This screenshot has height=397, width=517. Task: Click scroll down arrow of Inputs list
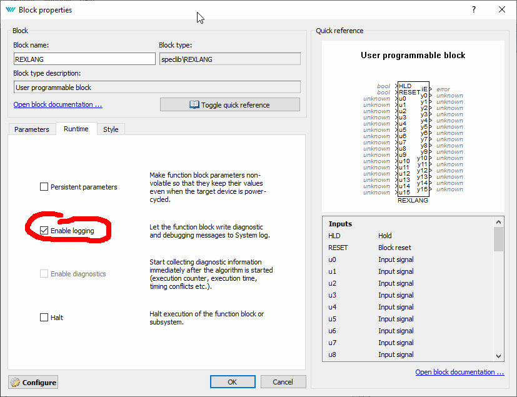[498, 356]
